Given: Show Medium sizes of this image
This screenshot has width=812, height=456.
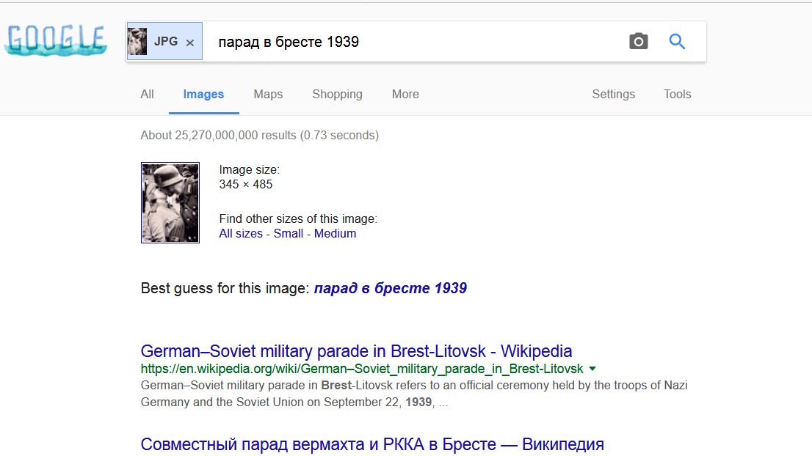Looking at the screenshot, I should (x=335, y=234).
